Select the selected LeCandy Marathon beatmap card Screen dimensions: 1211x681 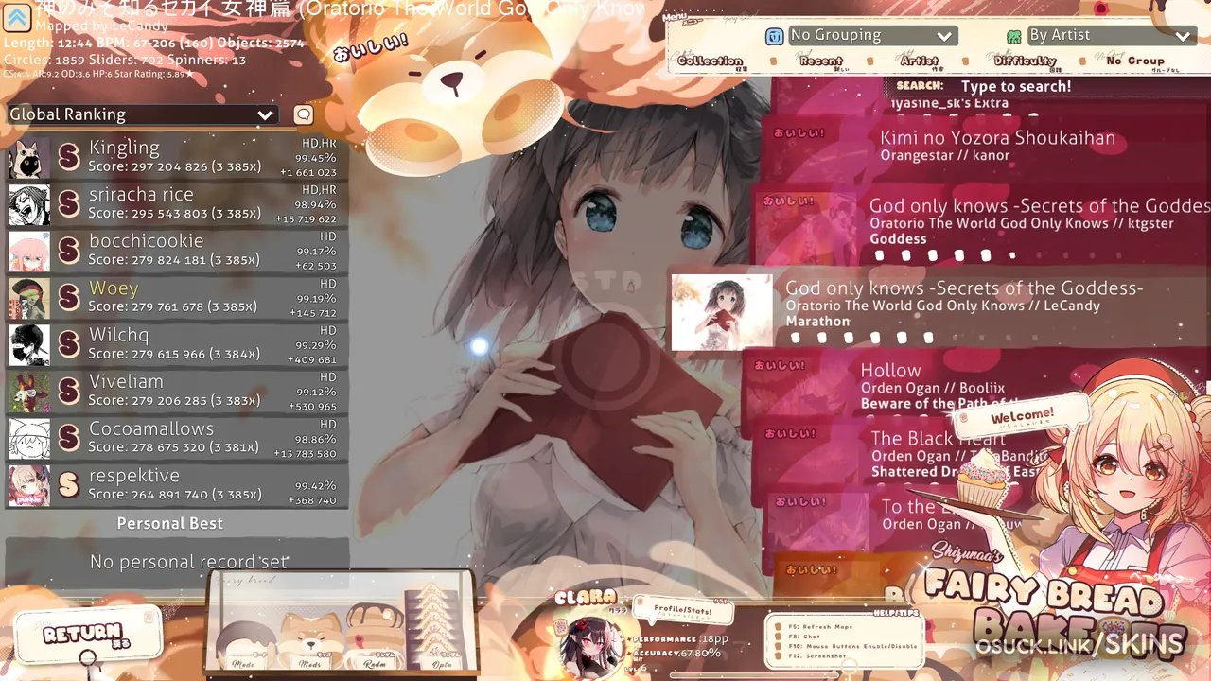point(940,312)
